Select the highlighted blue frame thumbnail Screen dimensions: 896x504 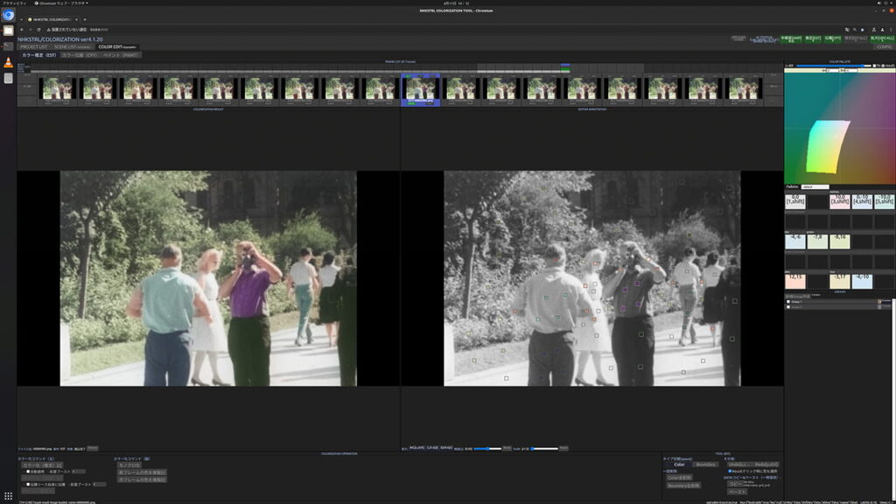click(x=420, y=88)
